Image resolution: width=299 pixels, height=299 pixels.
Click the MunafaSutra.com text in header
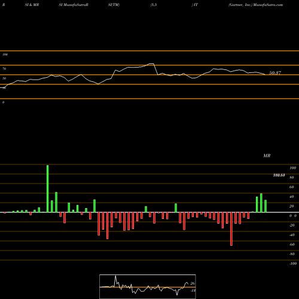click(268, 5)
